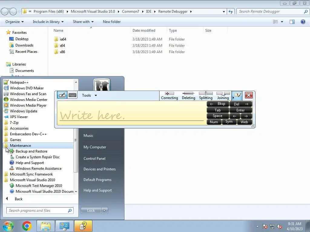310x232 pixels.
Task: Play the Splitting gesture demo
Action: (206, 96)
